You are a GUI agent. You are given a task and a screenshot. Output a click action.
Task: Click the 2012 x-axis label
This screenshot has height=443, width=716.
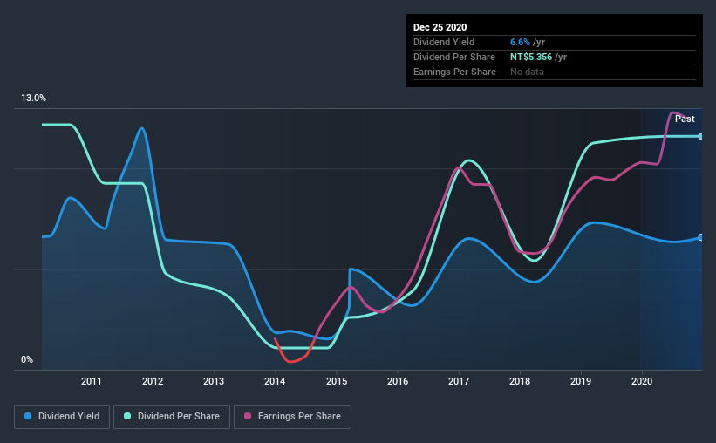coord(153,381)
